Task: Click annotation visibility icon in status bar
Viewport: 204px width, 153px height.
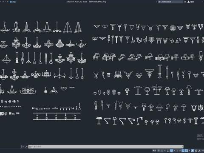Action: [193, 150]
